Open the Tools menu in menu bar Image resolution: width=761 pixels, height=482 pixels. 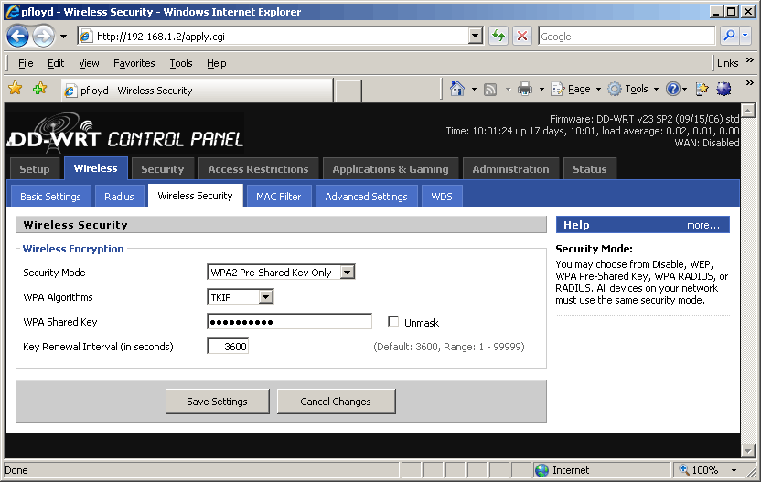(181, 63)
